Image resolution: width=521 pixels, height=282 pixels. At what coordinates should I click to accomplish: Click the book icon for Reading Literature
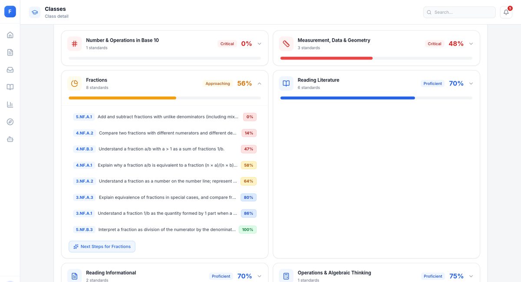(x=286, y=83)
